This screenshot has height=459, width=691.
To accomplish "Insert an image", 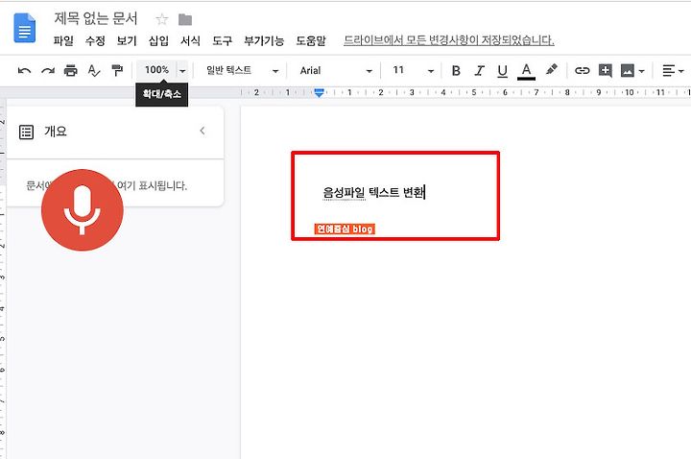I will coord(627,70).
